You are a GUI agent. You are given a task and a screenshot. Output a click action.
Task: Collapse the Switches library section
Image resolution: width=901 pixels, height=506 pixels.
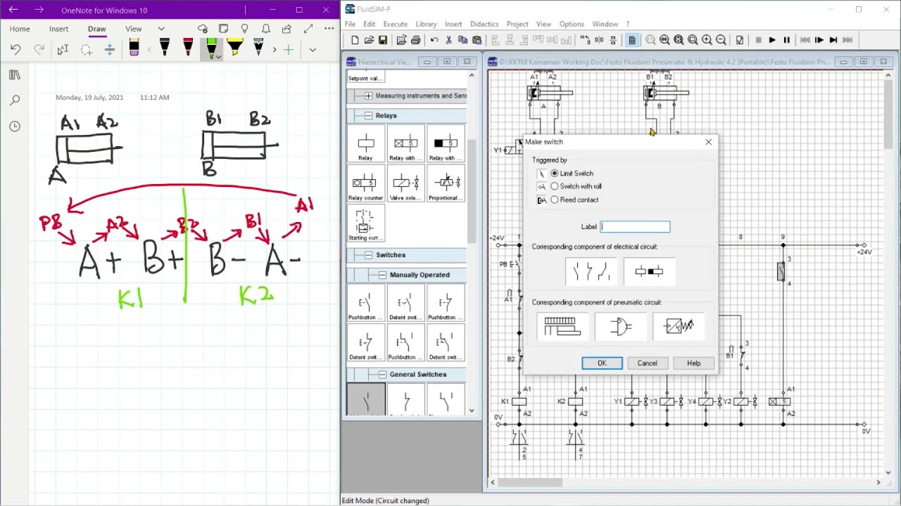click(x=368, y=255)
